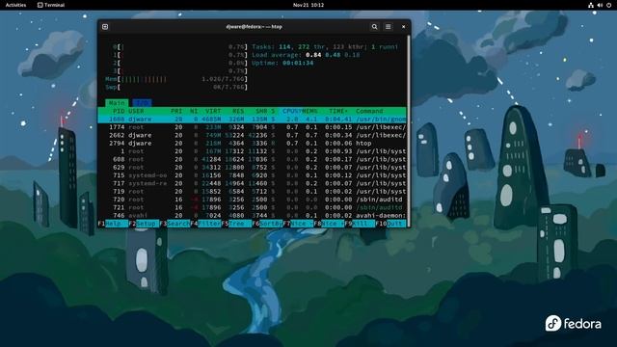Select the process row with PID 719
Screen dimensions: 617x347
[x=252, y=192]
